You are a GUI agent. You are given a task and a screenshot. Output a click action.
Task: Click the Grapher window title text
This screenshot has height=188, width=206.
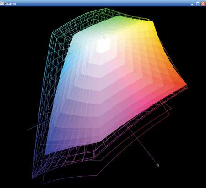click(x=10, y=4)
